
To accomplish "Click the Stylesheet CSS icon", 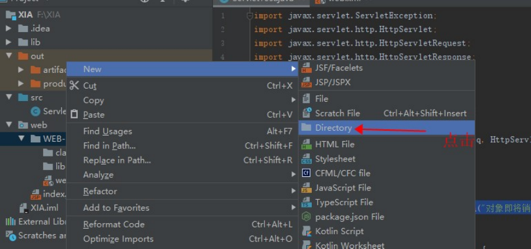I will click(x=306, y=159).
